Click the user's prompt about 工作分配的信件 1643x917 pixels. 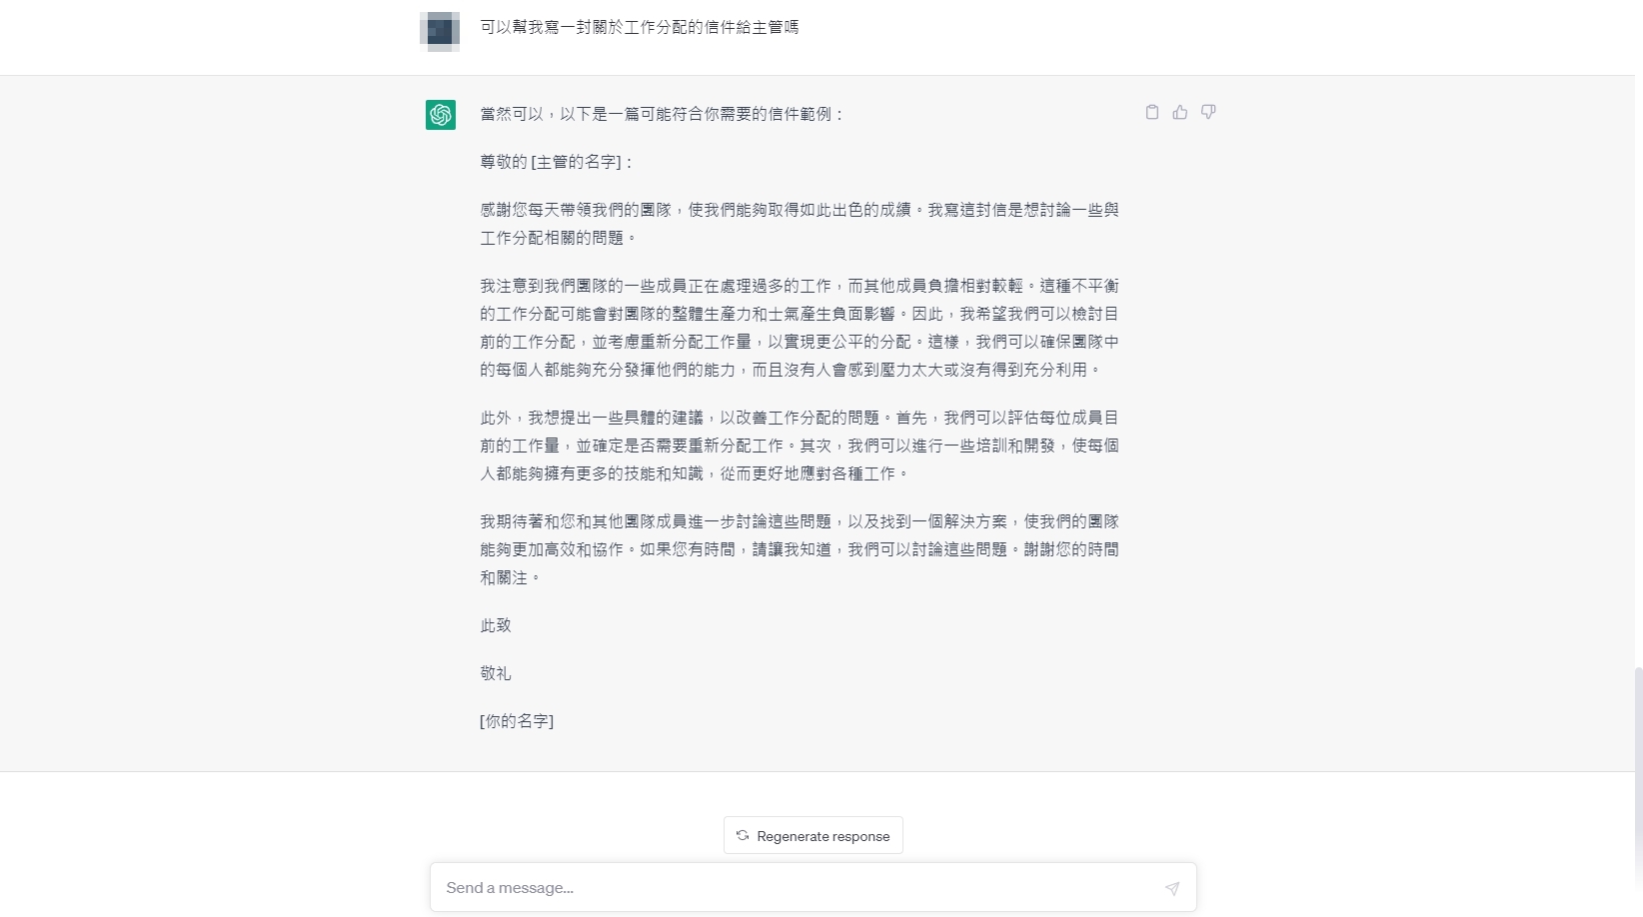[x=640, y=27]
